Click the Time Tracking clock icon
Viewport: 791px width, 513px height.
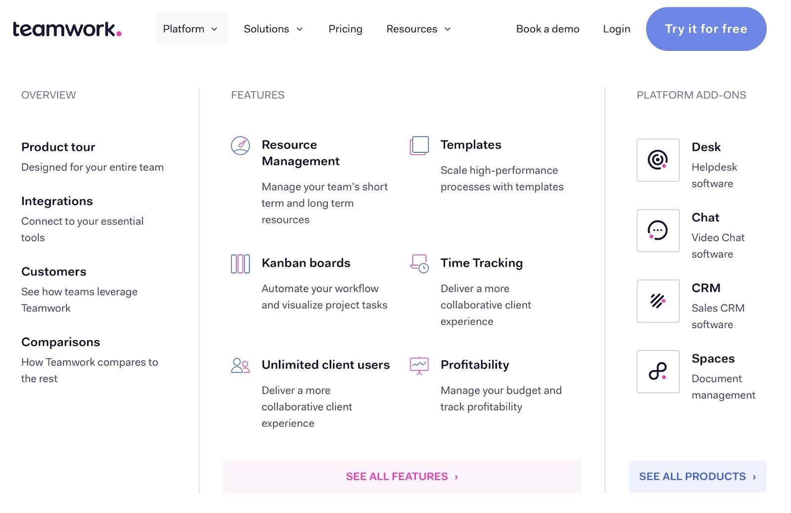[x=419, y=264]
